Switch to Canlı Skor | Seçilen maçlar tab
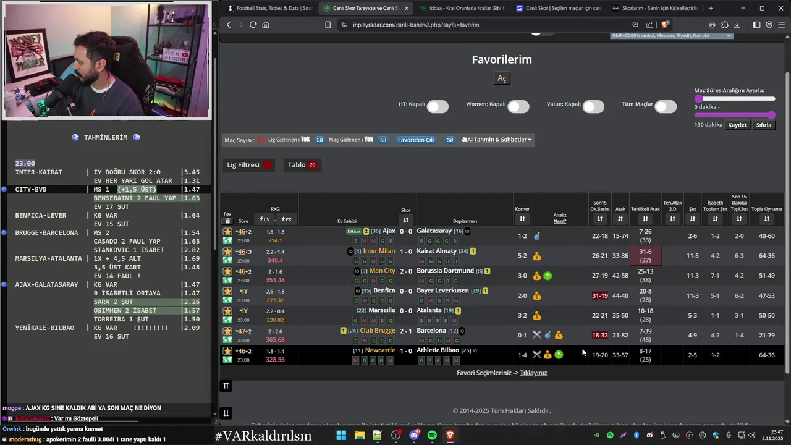The width and height of the screenshot is (791, 445). [x=559, y=8]
